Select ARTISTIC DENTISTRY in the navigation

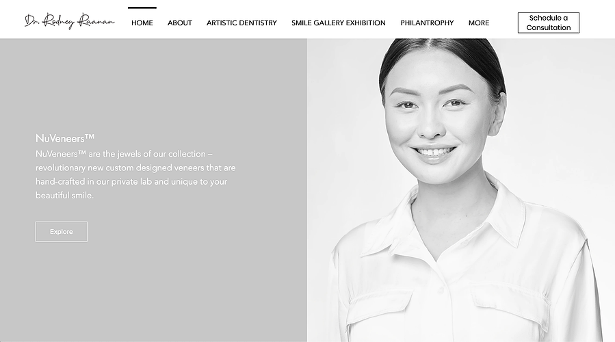[241, 23]
